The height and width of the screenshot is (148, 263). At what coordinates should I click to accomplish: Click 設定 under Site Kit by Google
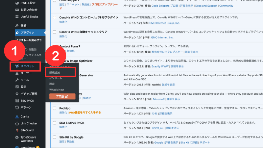pyautogui.click(x=62, y=142)
